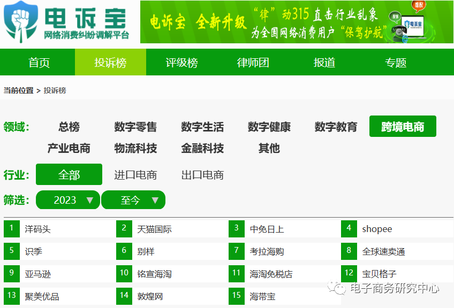Click the laptop graphic in the banner
This screenshot has height=308, width=454.
click(414, 27)
